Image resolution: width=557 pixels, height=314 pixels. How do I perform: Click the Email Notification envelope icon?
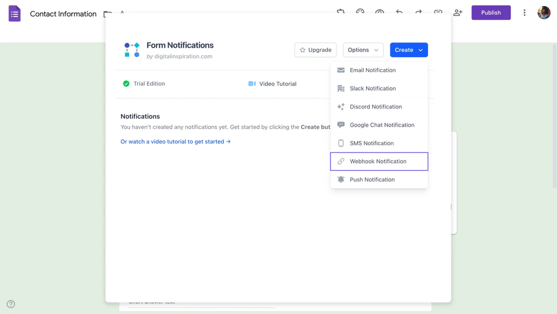(x=341, y=70)
